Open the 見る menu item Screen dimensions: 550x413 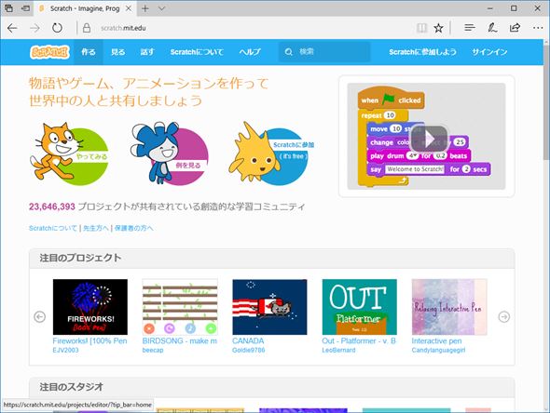pyautogui.click(x=117, y=52)
